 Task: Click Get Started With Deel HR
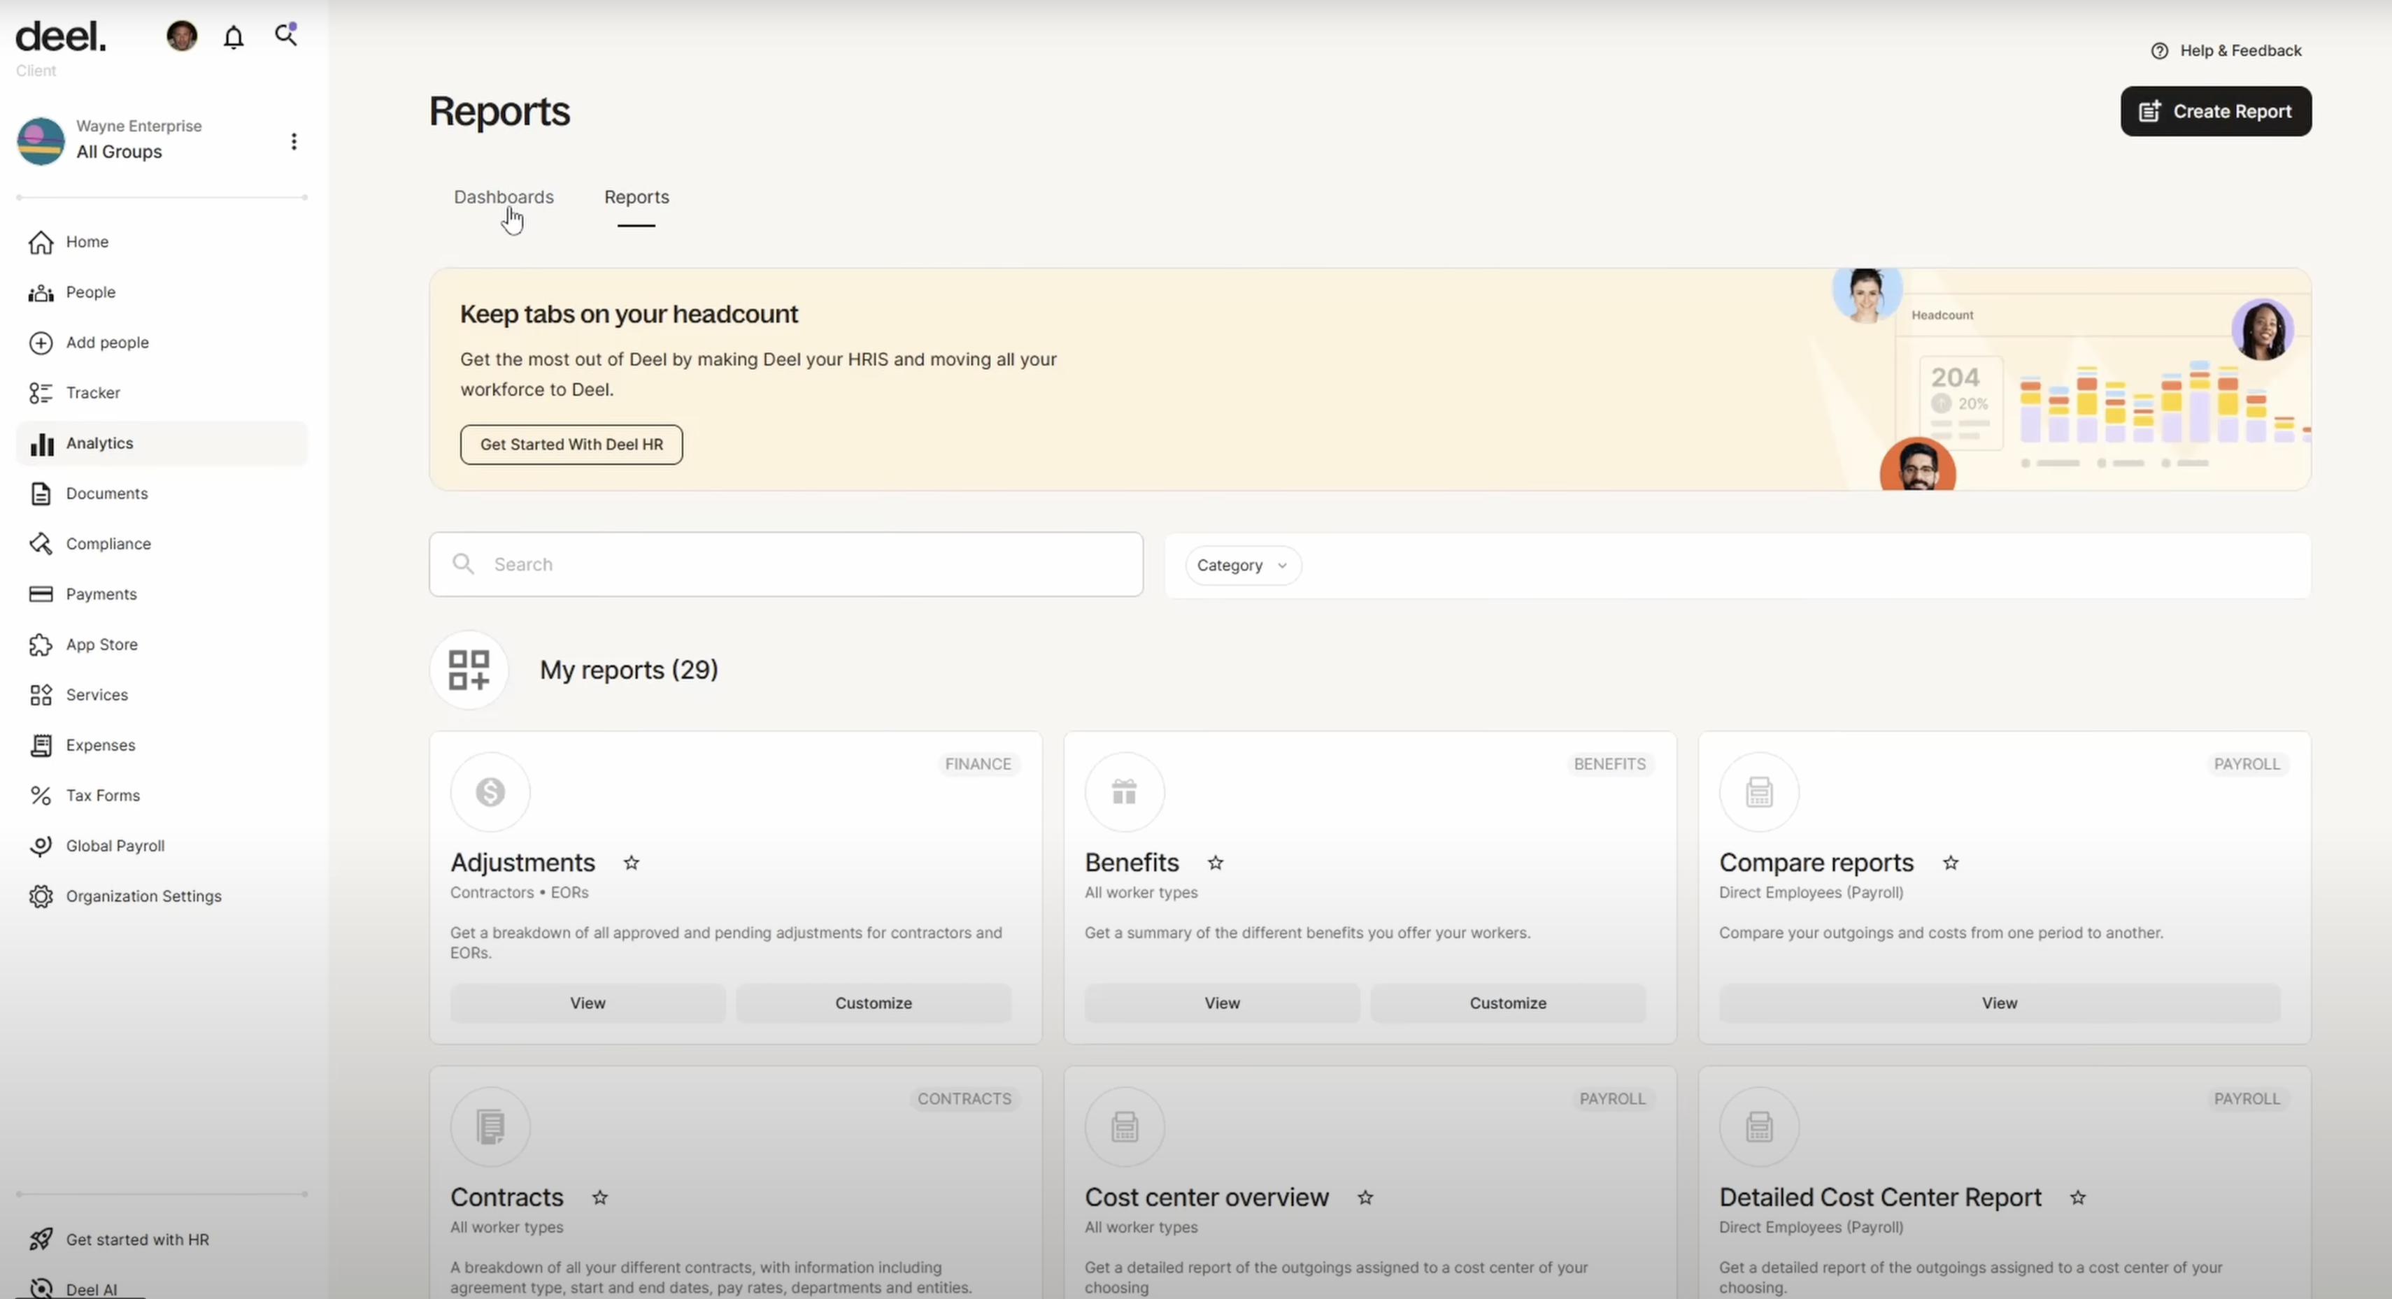point(571,445)
